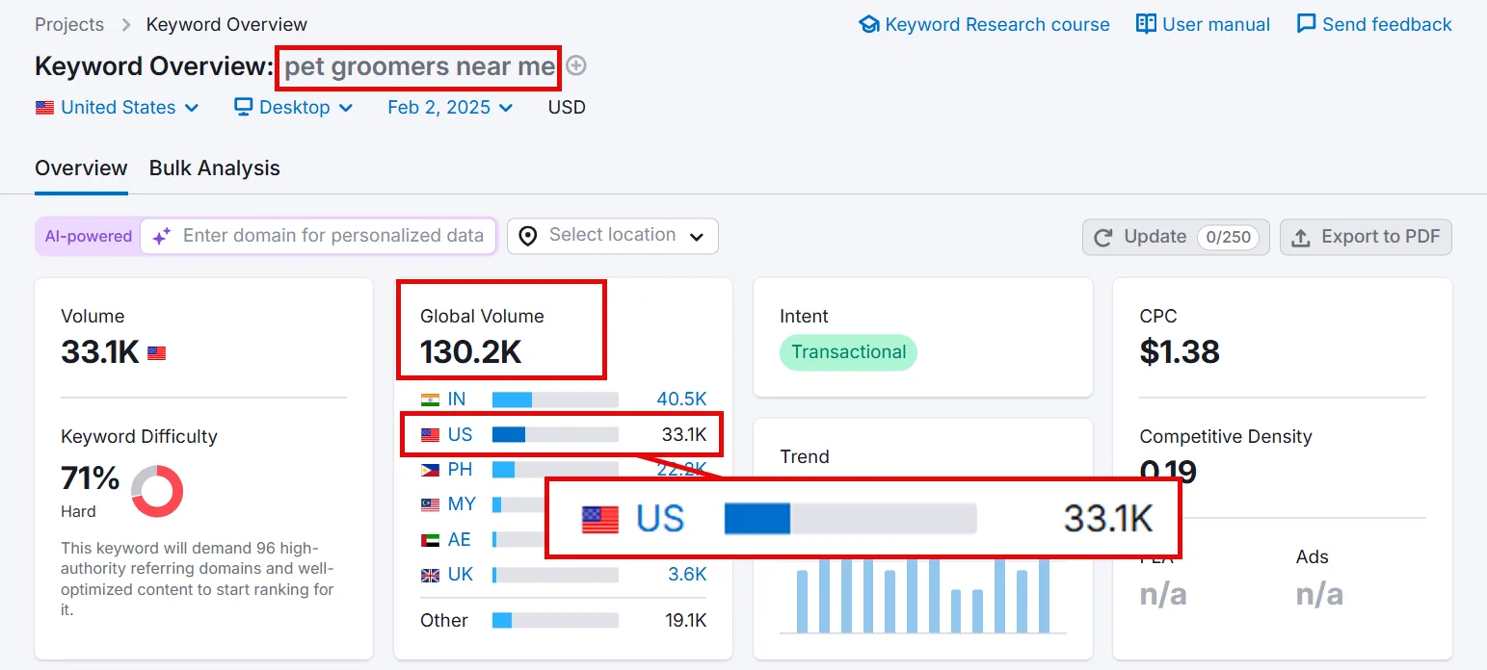Image resolution: width=1487 pixels, height=670 pixels.
Task: Click the monitor icon beside Desktop
Action: pos(244,107)
